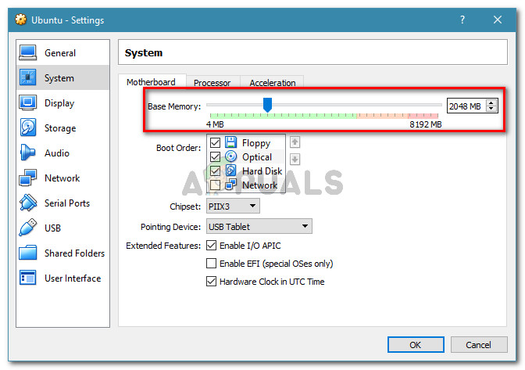The image size is (525, 370).
Task: Click the red zone of memory scale
Action: [423, 116]
